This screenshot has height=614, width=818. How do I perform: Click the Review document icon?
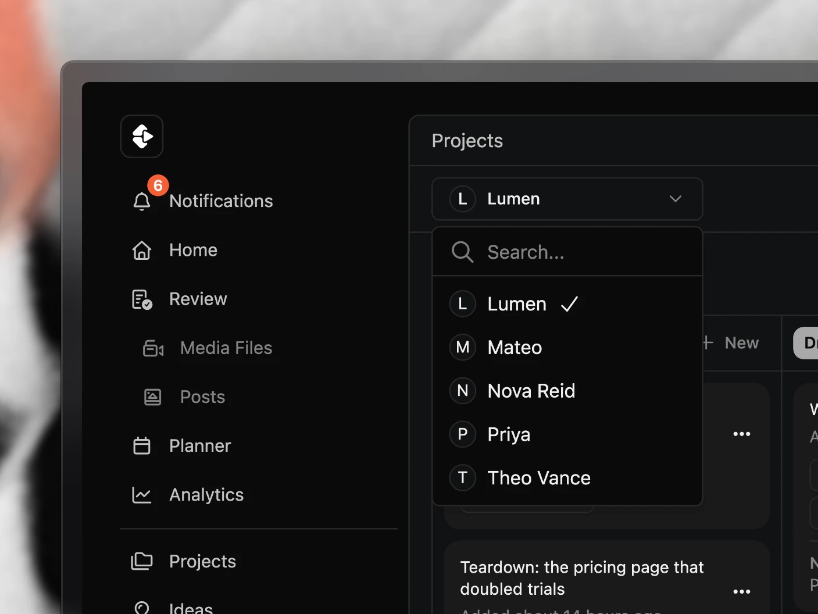click(x=142, y=299)
